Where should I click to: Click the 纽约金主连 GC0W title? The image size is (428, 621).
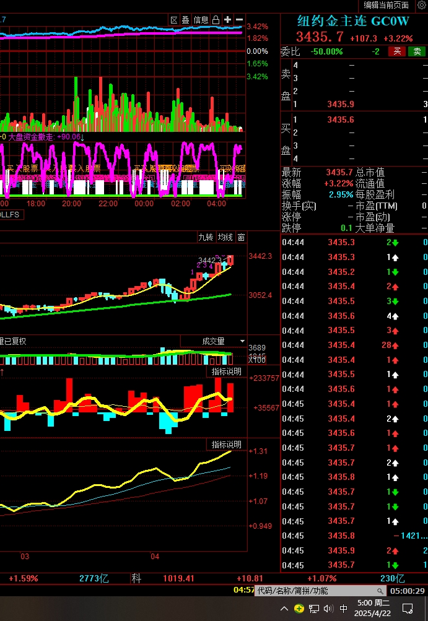[x=353, y=21]
